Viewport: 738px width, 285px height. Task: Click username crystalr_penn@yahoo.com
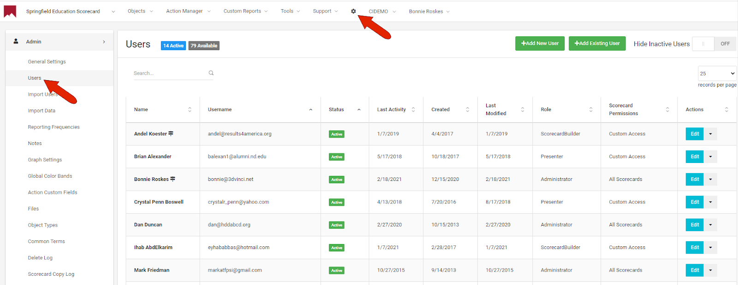tap(238, 202)
